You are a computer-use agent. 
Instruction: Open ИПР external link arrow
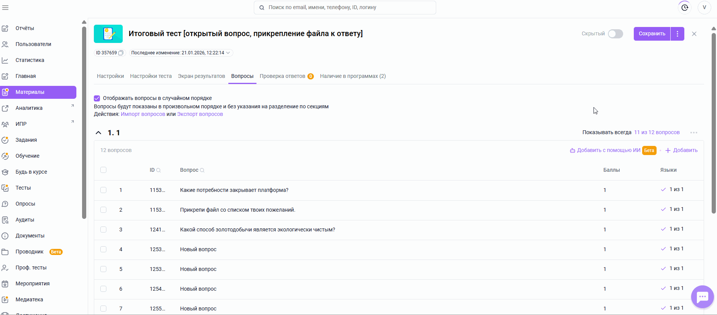(x=73, y=122)
